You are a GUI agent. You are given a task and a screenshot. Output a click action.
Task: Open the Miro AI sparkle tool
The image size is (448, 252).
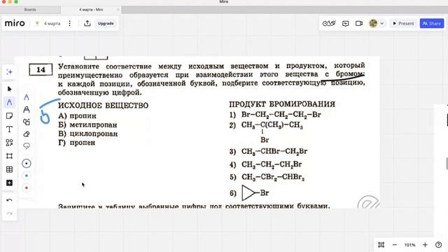click(x=9, y=72)
